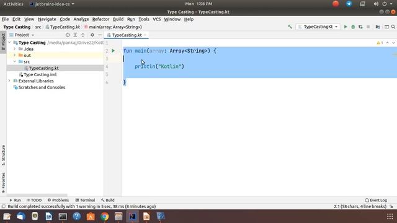Close the TypeCasting.kt editor tab
The width and height of the screenshot is (397, 223).
[x=145, y=35]
